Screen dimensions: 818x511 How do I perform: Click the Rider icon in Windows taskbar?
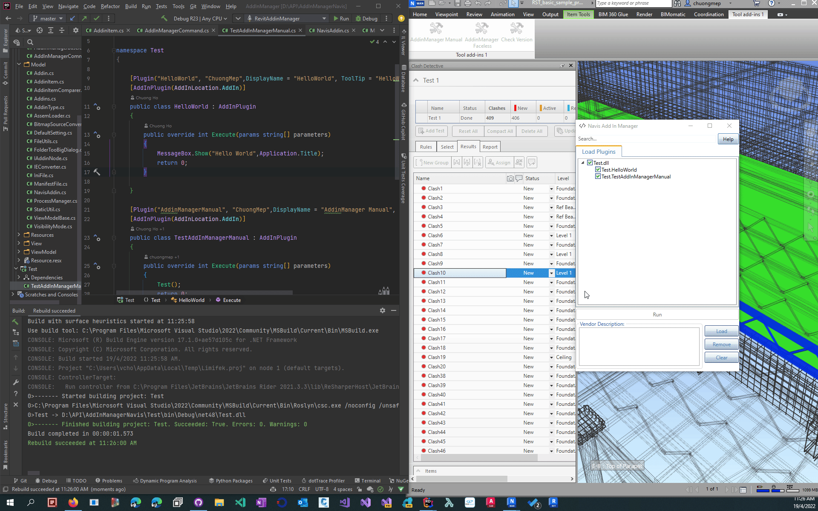click(x=428, y=502)
